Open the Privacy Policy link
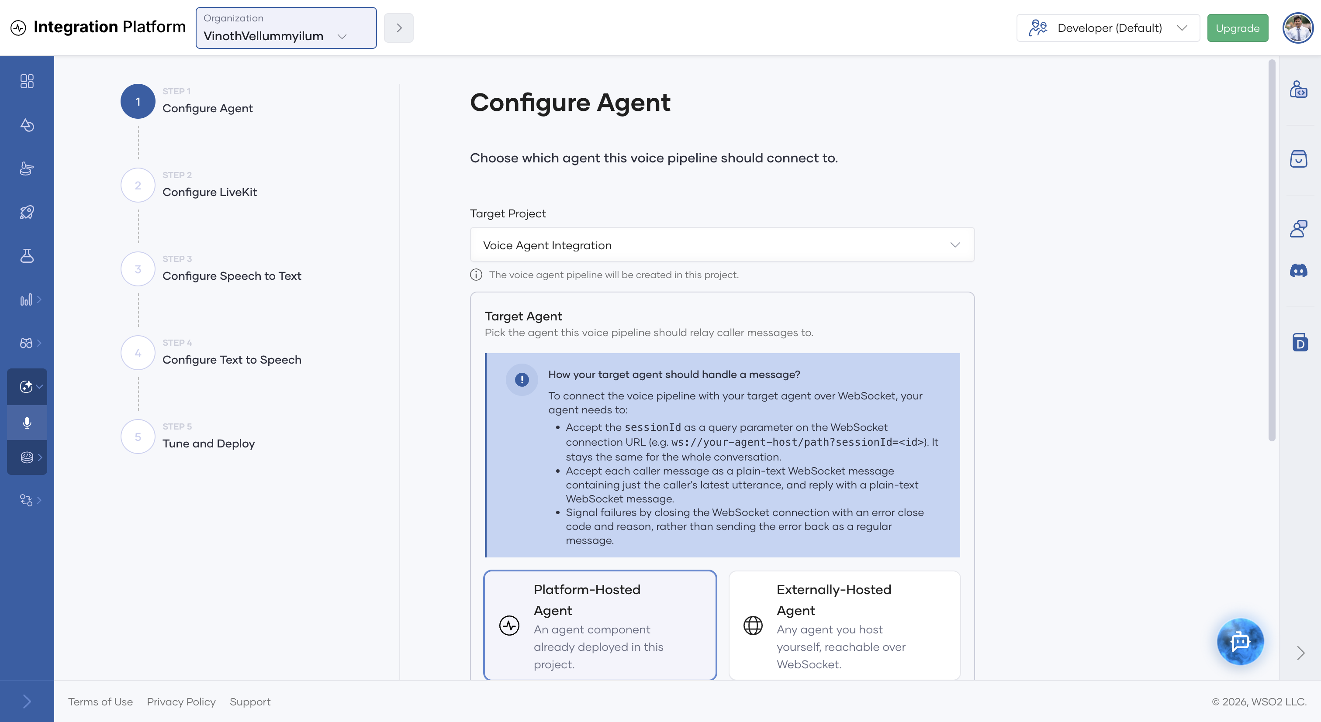 point(181,701)
